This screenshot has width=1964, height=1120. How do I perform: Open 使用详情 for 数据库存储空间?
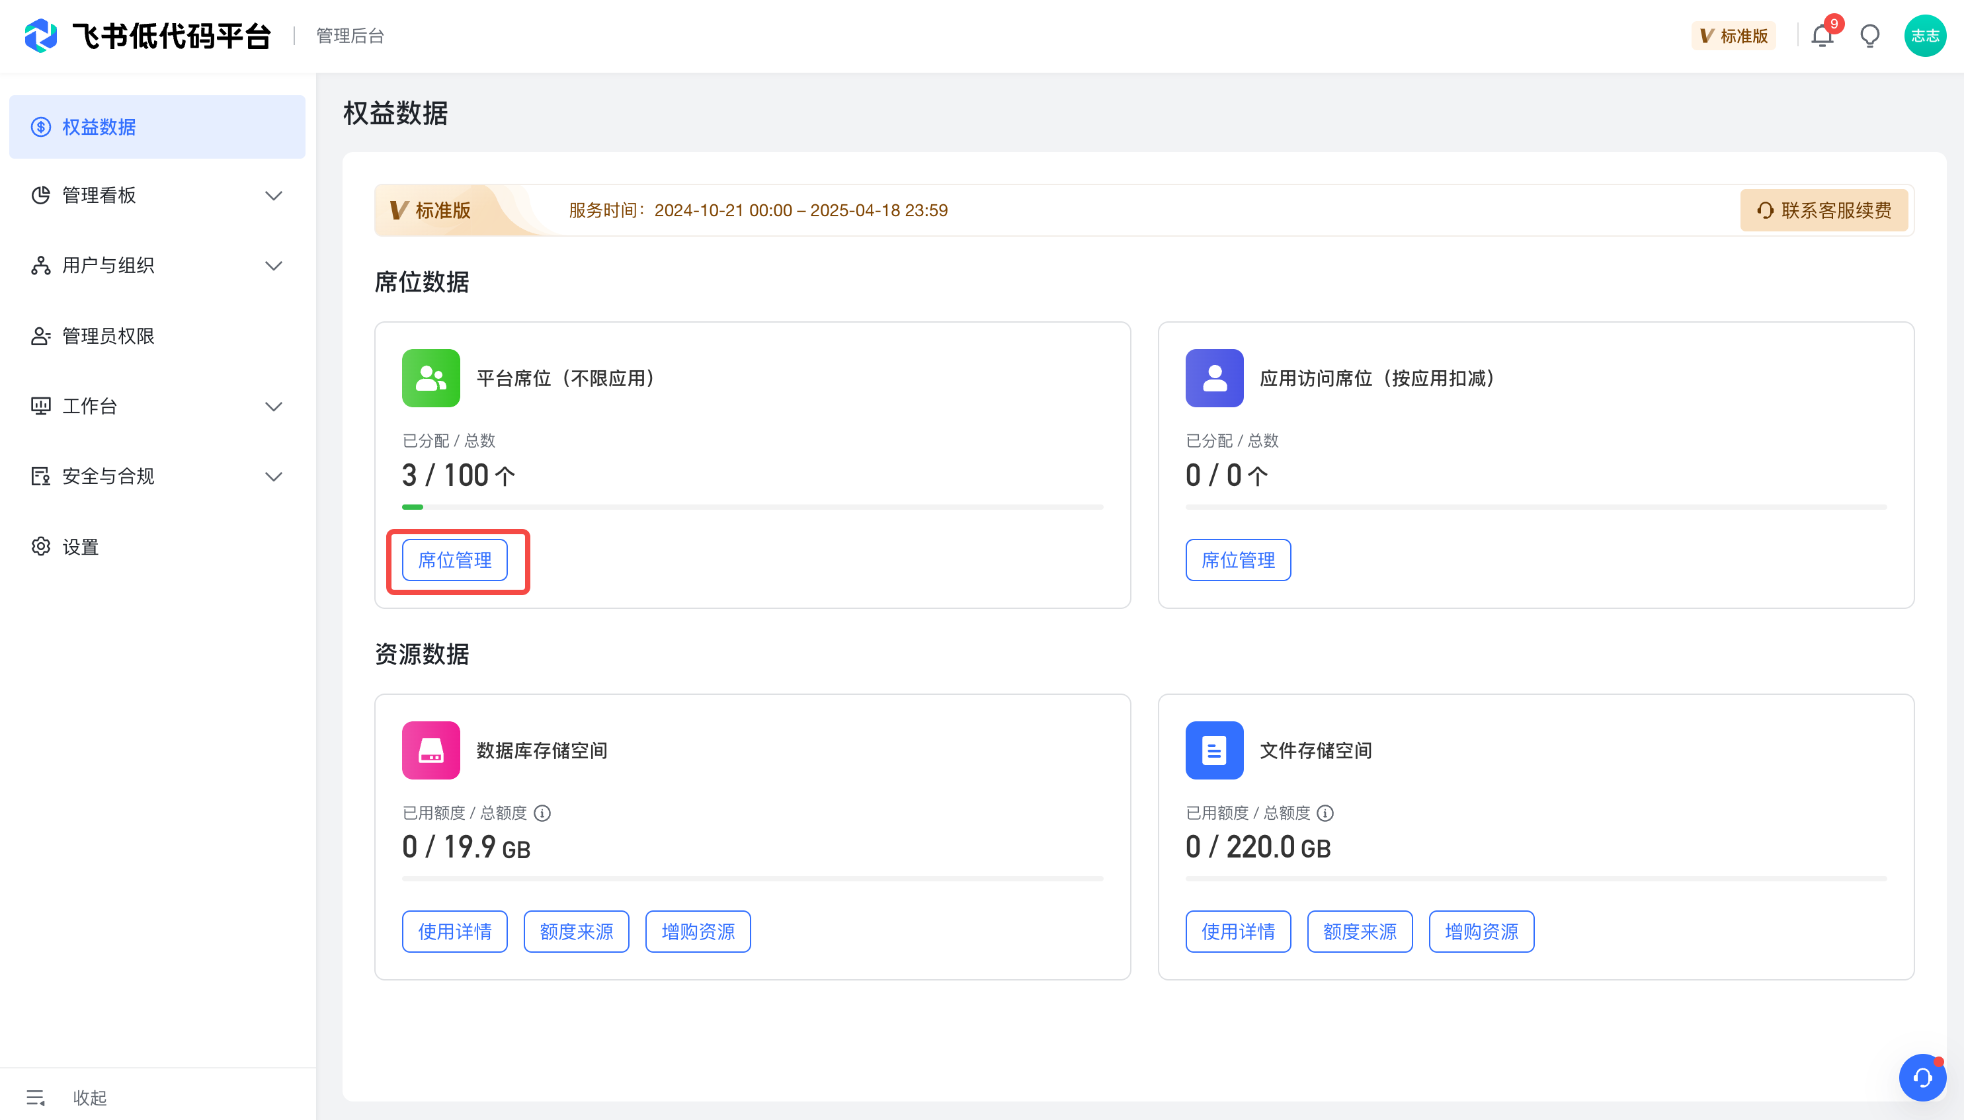coord(455,932)
